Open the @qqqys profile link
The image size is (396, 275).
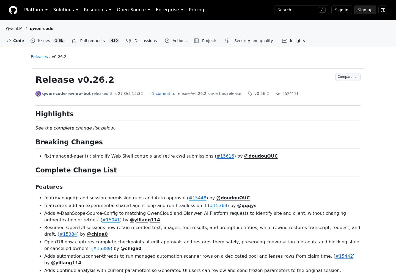tap(247, 205)
